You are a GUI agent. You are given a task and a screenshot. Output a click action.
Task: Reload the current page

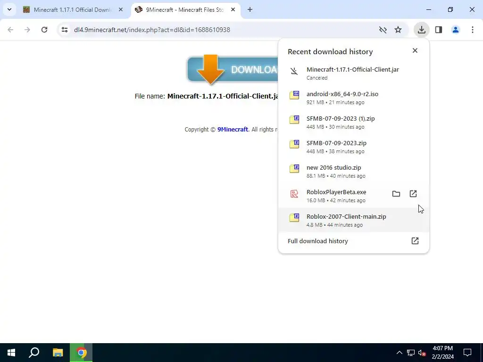click(x=44, y=30)
